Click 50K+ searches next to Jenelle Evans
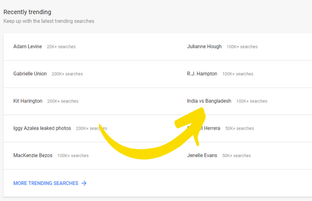312x201 pixels. [236, 156]
